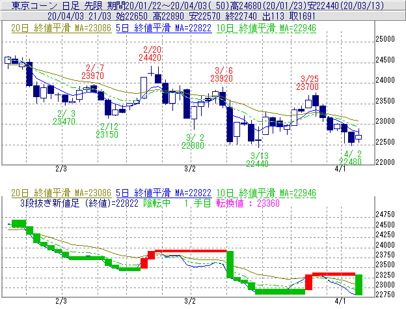Screen dimensions: 406x309
Task: Click the 2/3 date label under lower chart
Action: (61, 301)
